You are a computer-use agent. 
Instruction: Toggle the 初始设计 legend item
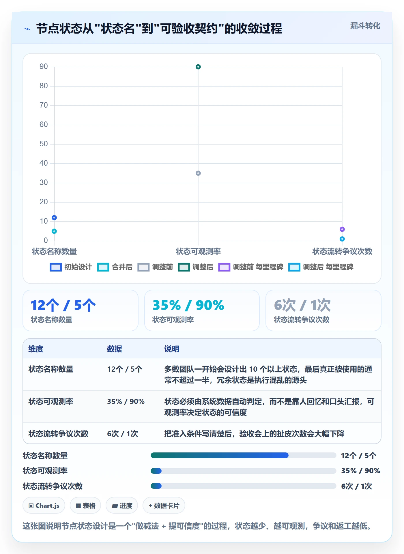[71, 267]
